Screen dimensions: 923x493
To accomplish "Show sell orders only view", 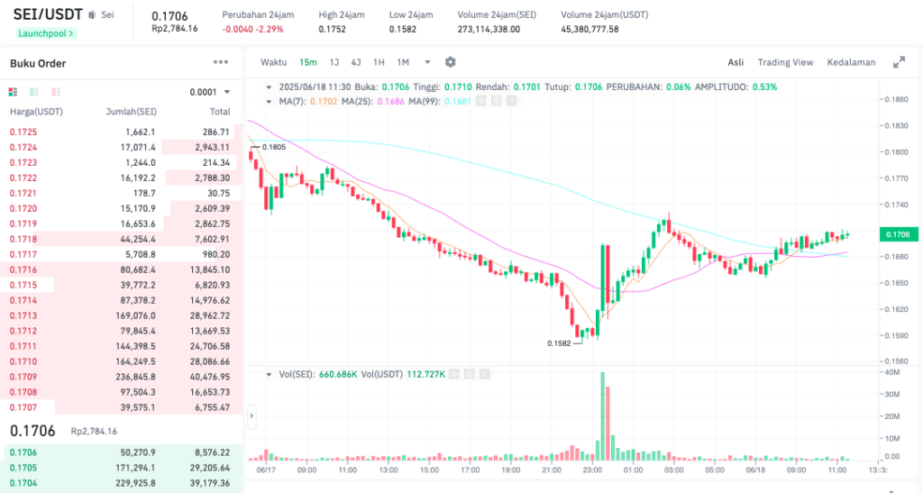I will click(56, 92).
